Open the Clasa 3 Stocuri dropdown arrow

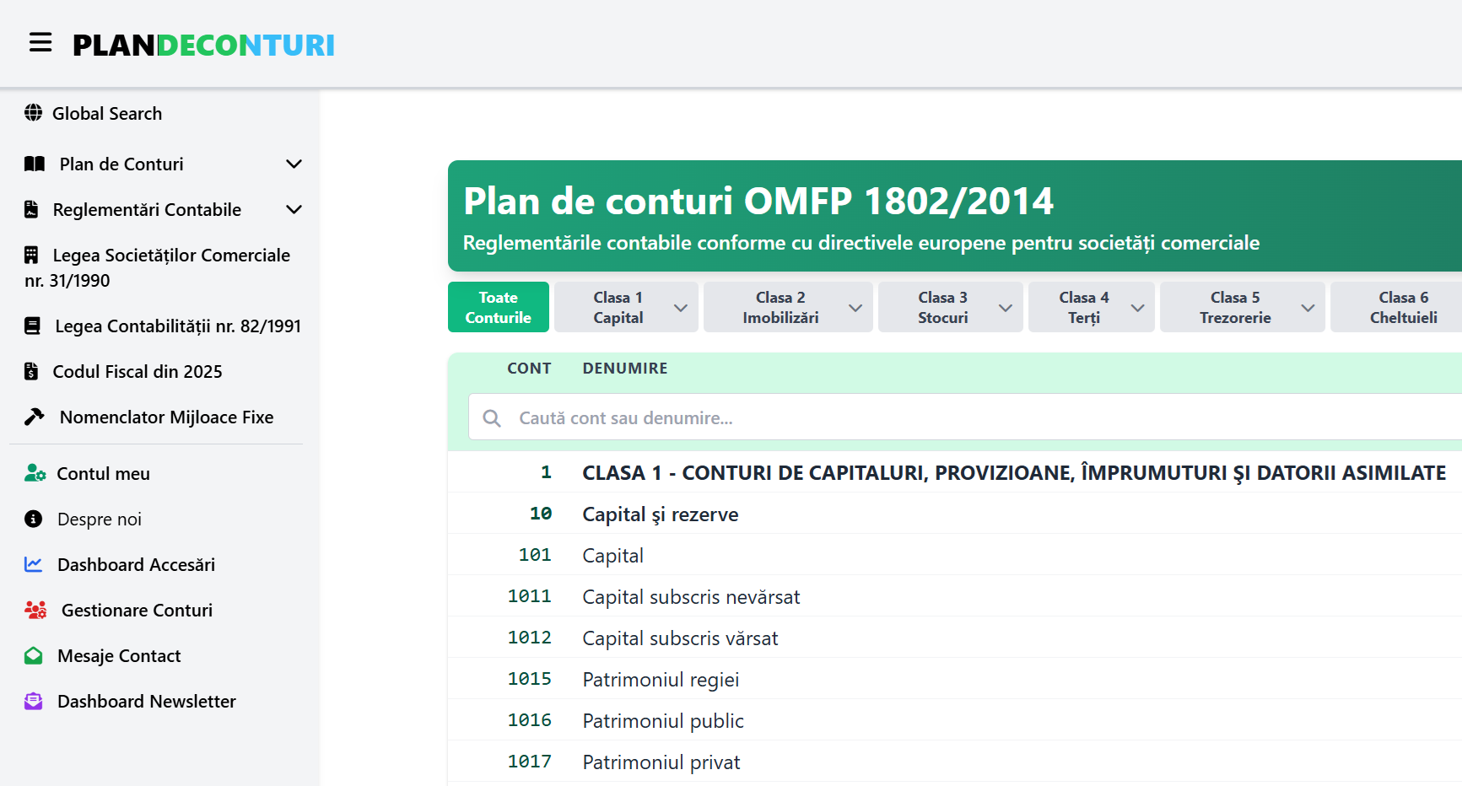tap(1006, 308)
